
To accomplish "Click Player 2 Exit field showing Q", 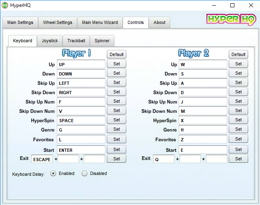I will click(x=164, y=159).
